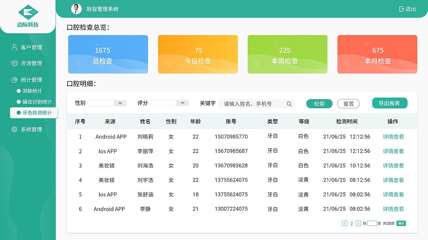This screenshot has width=428, height=240.
Task: Select the 测肤统计 sub-item
Action: click(x=32, y=91)
